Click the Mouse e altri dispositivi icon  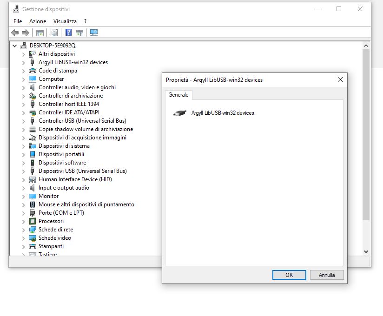[x=32, y=204]
